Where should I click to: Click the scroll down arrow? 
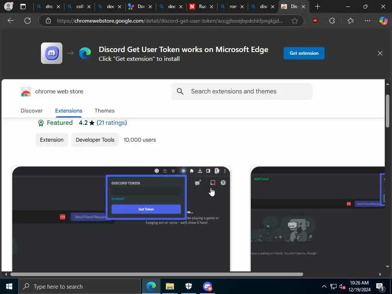[x=387, y=266]
